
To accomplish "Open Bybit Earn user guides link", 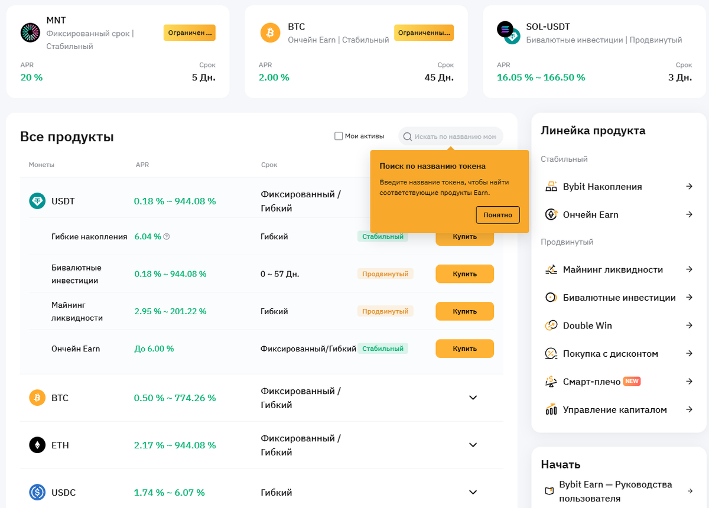I will [619, 491].
